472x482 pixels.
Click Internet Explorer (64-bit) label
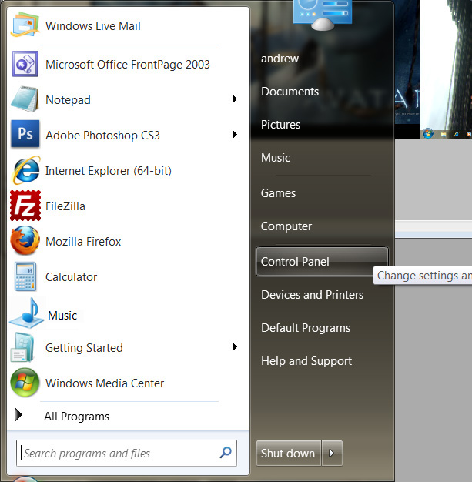(x=109, y=171)
